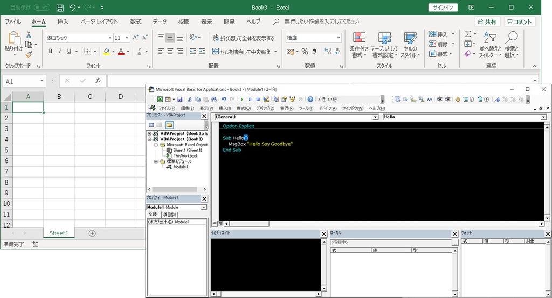
Task: Collapse the 標準モジュール folder node
Action: (156, 162)
